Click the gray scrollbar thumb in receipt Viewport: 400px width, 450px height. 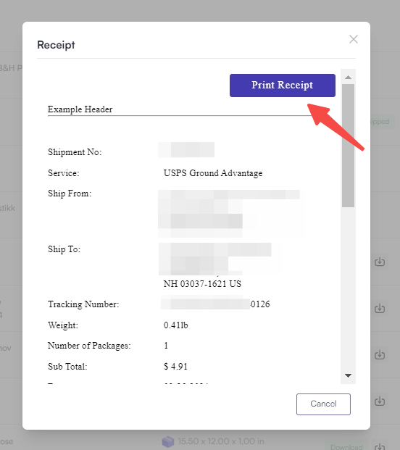tap(348, 146)
